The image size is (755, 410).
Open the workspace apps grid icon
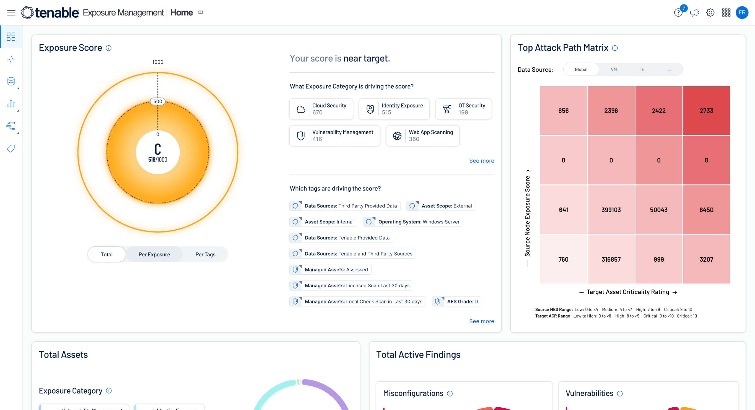[x=726, y=13]
